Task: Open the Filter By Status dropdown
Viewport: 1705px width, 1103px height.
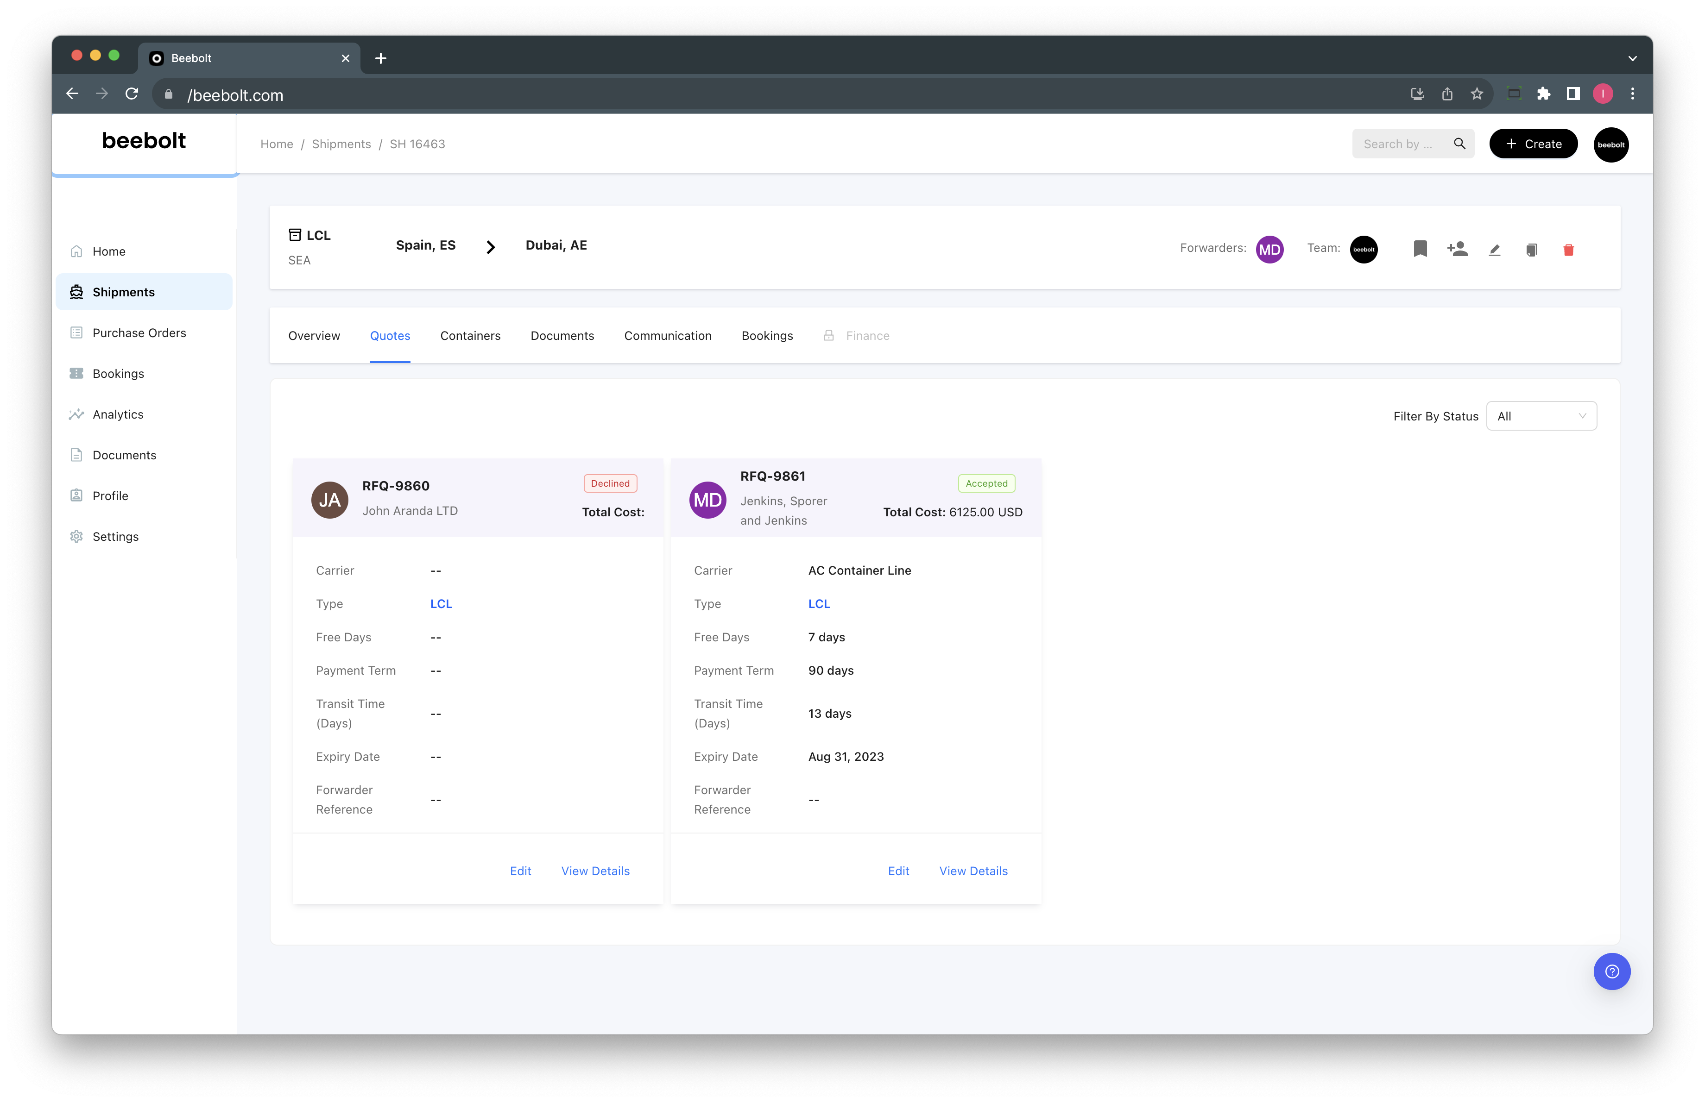Action: pos(1541,416)
